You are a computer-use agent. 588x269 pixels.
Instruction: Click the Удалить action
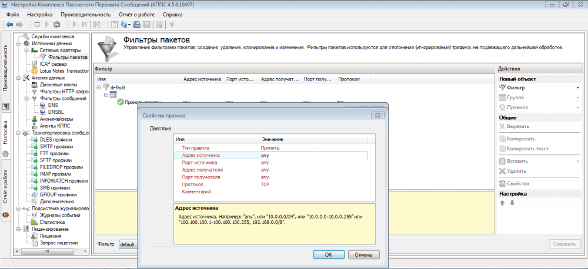[x=512, y=171]
